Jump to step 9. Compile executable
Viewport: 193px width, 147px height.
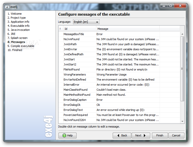pos(21,46)
